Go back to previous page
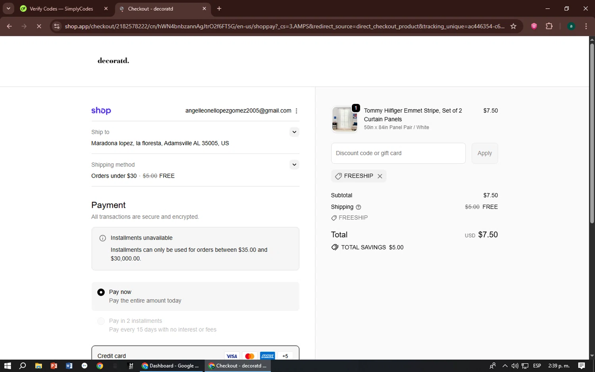 click(9, 26)
